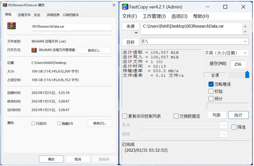Tick the 交换数据流 checkbox
Screen dimensions: 254x166
176,116
